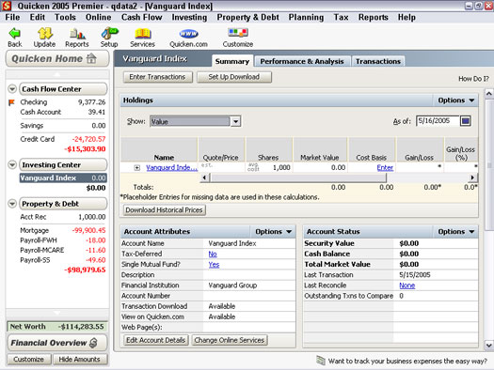Open the Account Status Options menu
This screenshot has width=494, height=370.
tap(455, 232)
